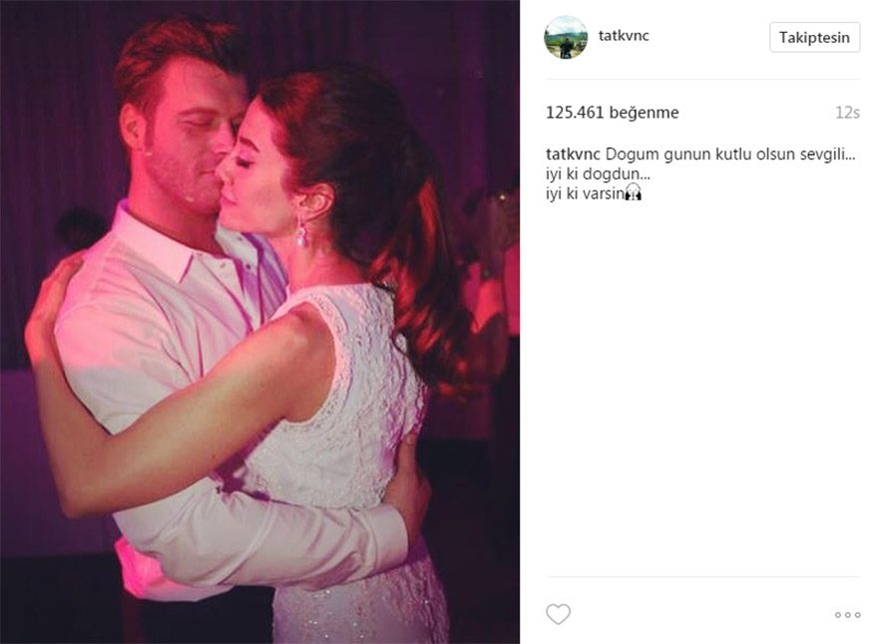Click the caption line 'Dogum gunun kutlu olsun sevgili...'

pyautogui.click(x=730, y=154)
